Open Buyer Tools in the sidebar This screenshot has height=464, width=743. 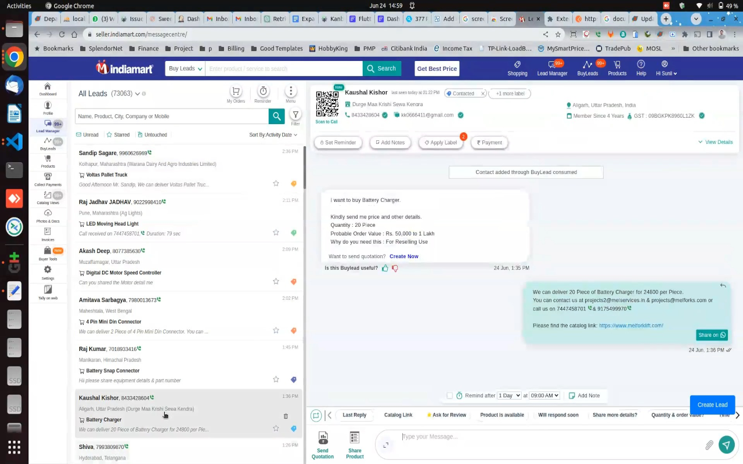coord(48,254)
